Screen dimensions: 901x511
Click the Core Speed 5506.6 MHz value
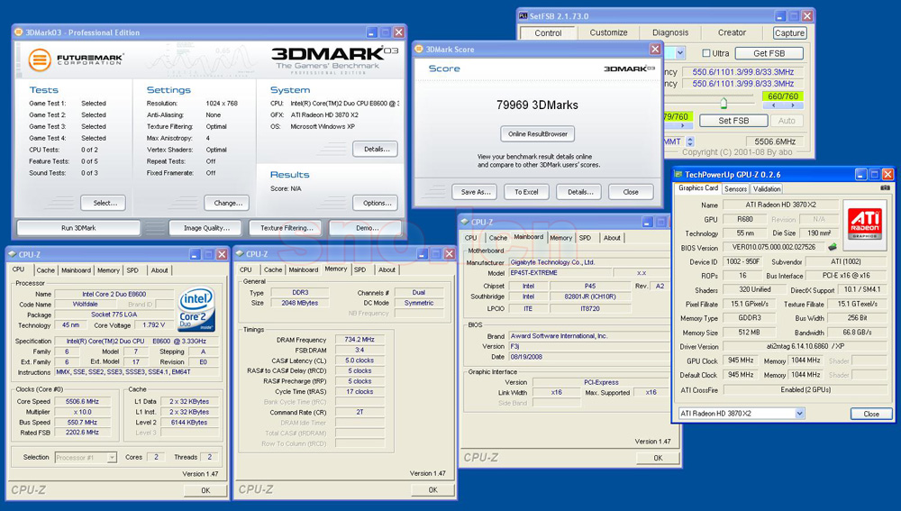82,401
